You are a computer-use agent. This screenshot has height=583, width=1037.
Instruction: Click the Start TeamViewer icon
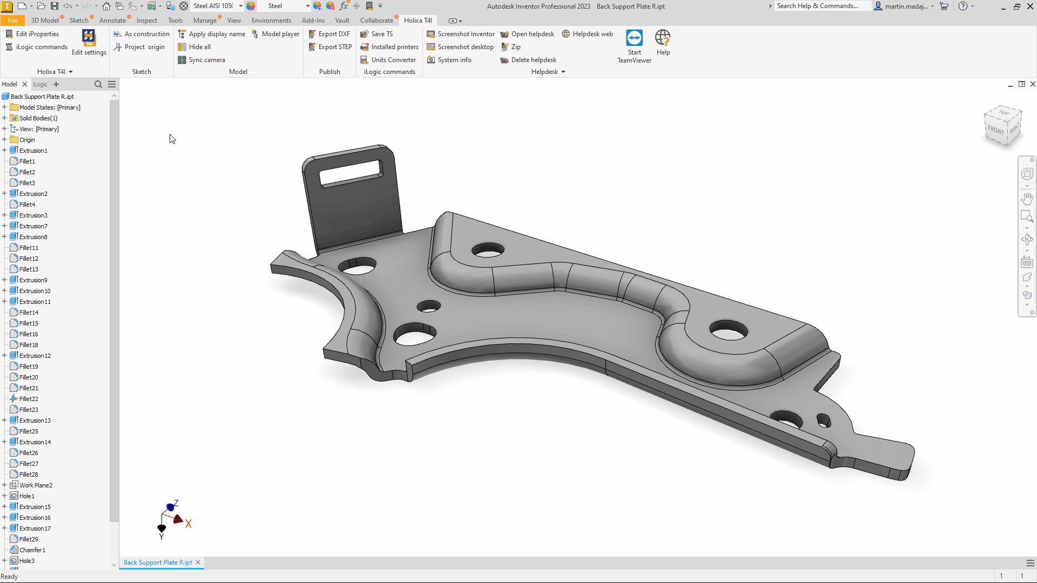(x=634, y=38)
